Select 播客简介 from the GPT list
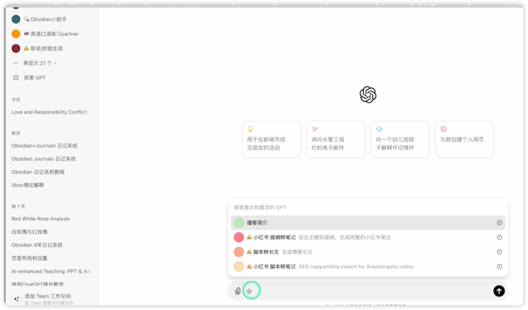Viewport: 528px width, 310px height. [x=257, y=223]
